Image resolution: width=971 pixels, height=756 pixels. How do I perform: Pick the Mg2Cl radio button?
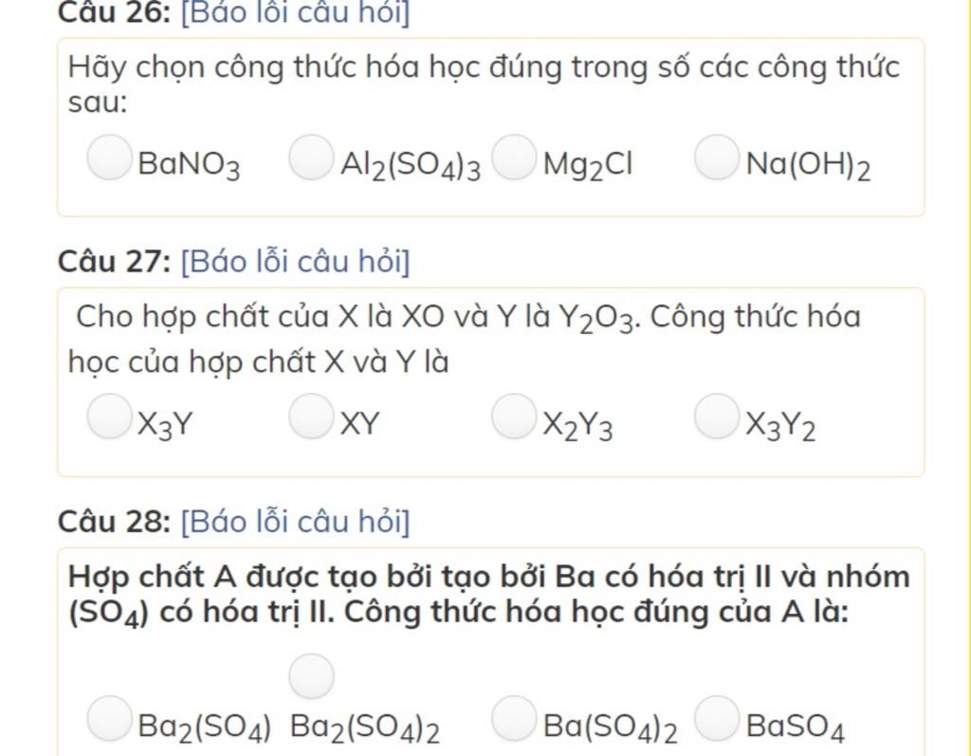(513, 158)
